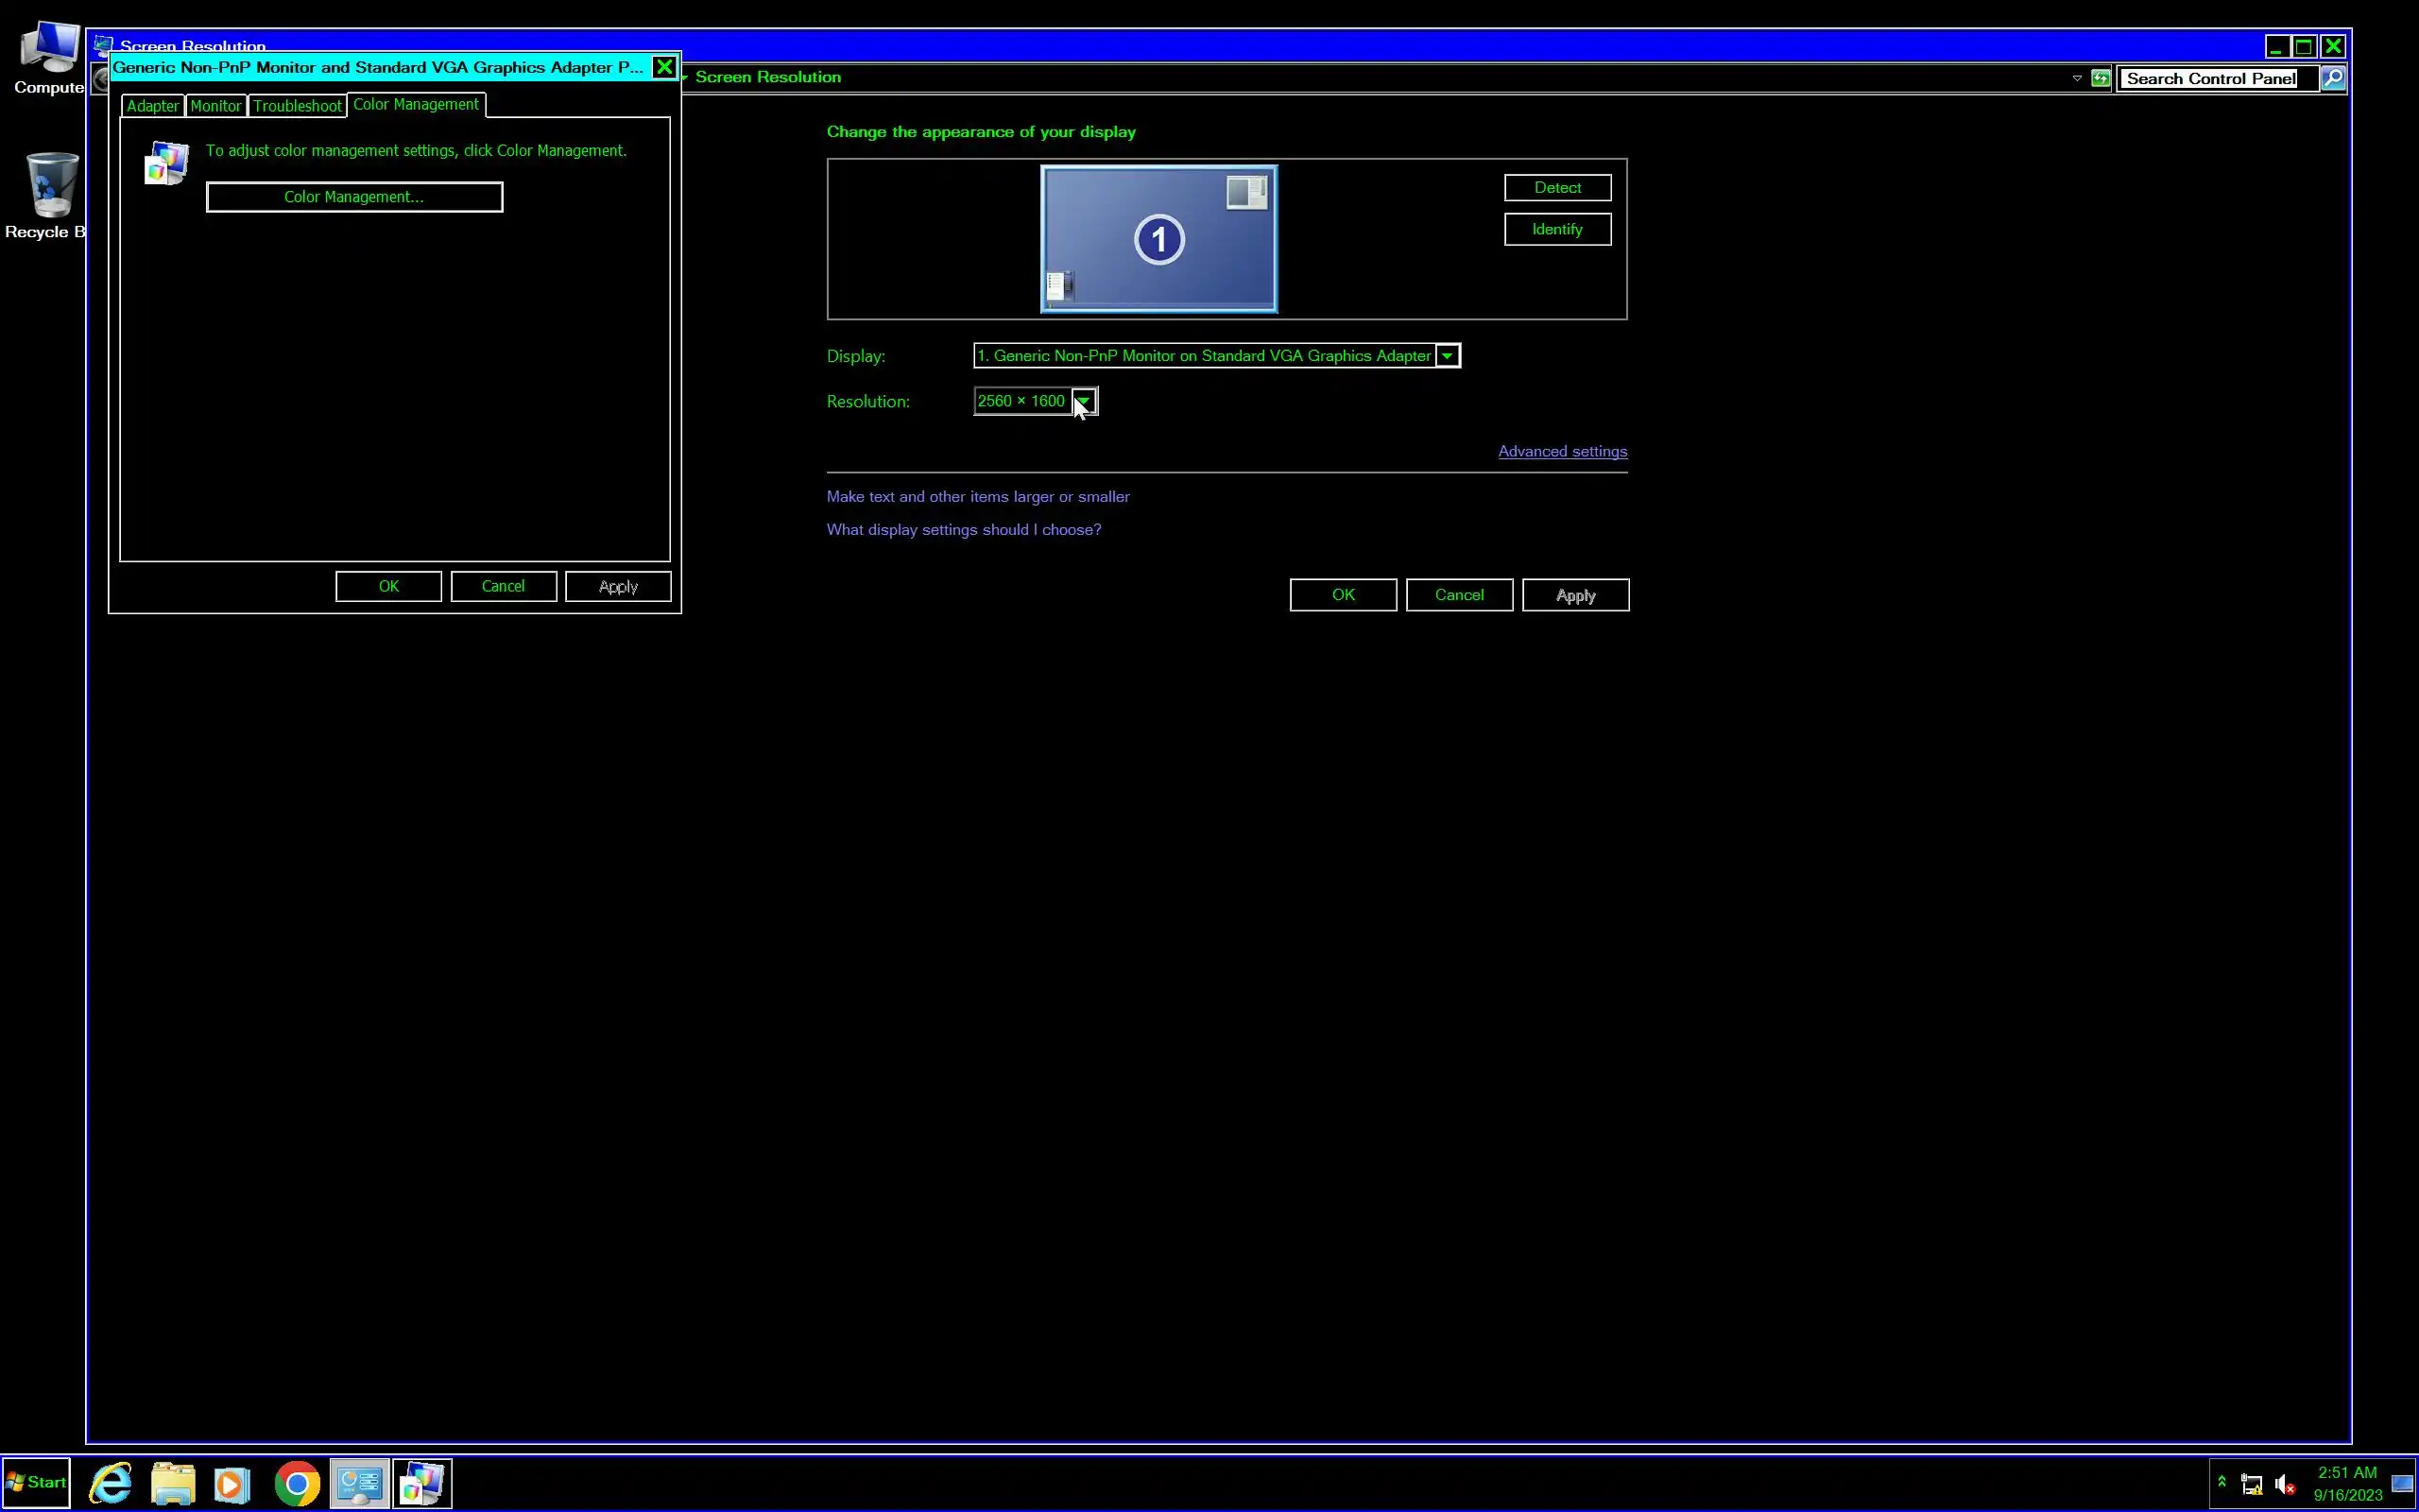Switch to the Adapter tab

(152, 106)
